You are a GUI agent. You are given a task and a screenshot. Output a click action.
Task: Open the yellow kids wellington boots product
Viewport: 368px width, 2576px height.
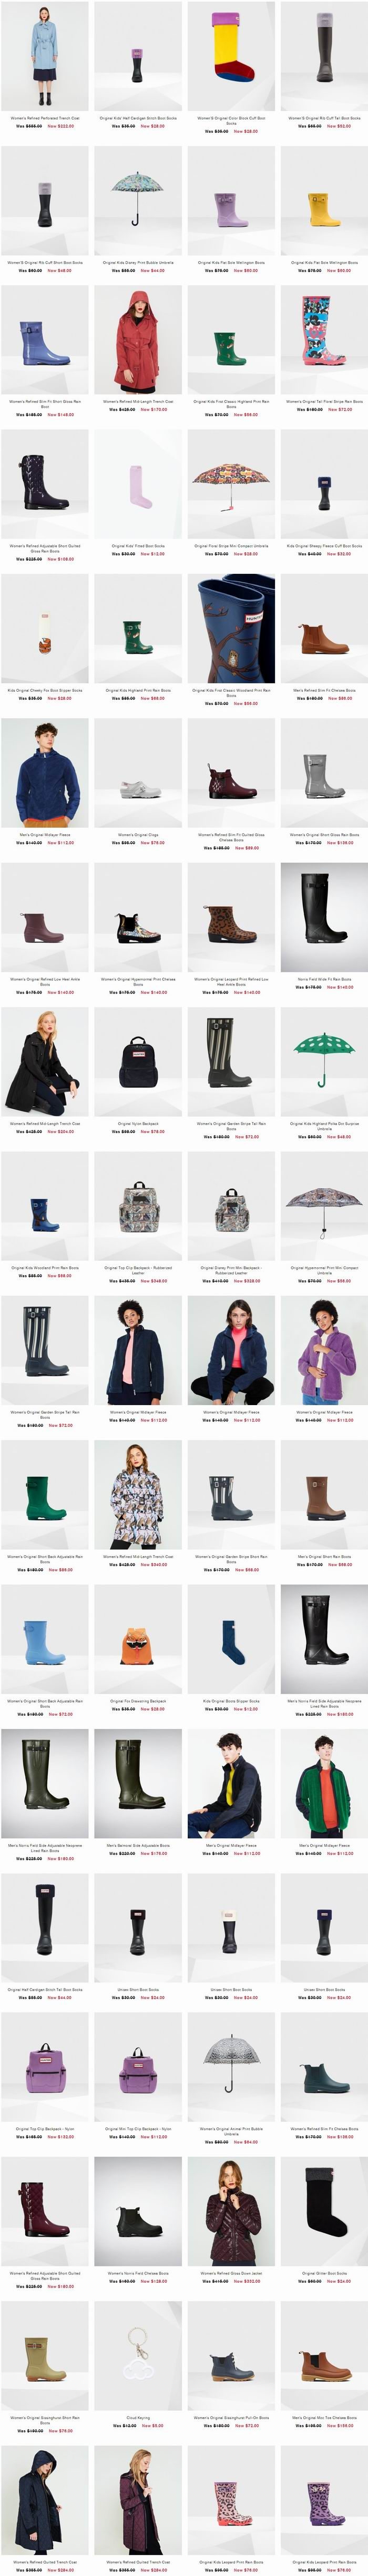click(x=324, y=200)
